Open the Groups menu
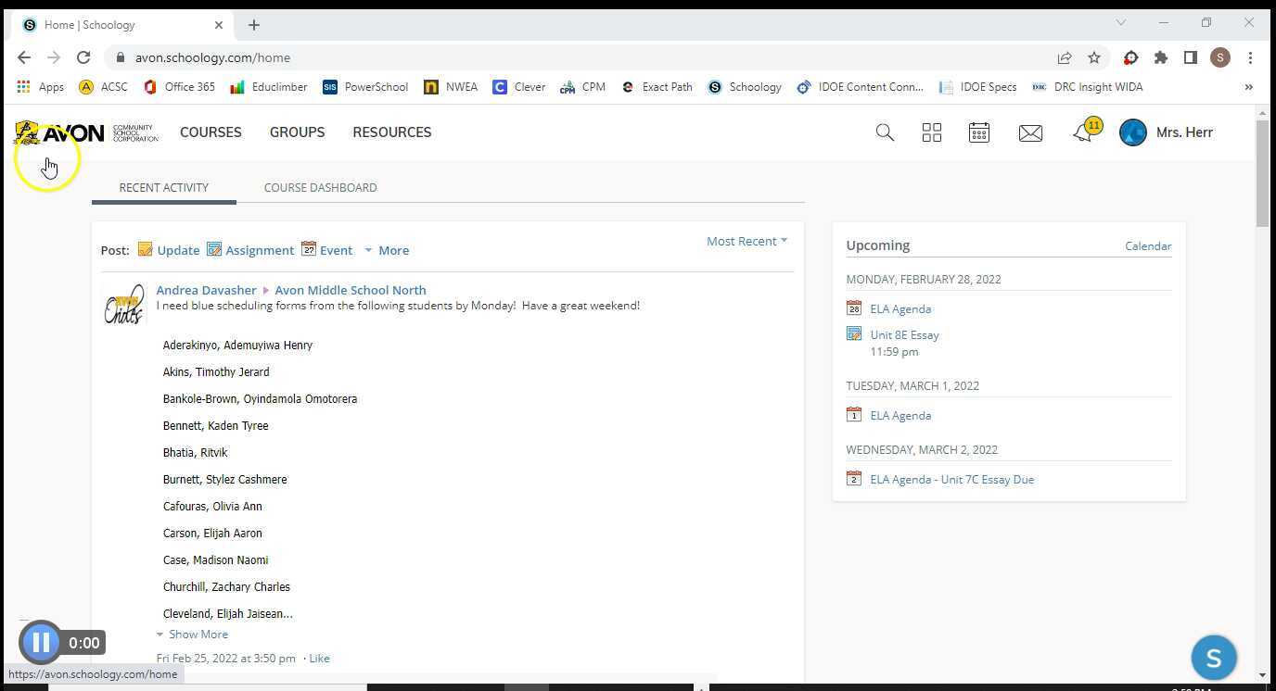The width and height of the screenshot is (1276, 691). coord(297,132)
